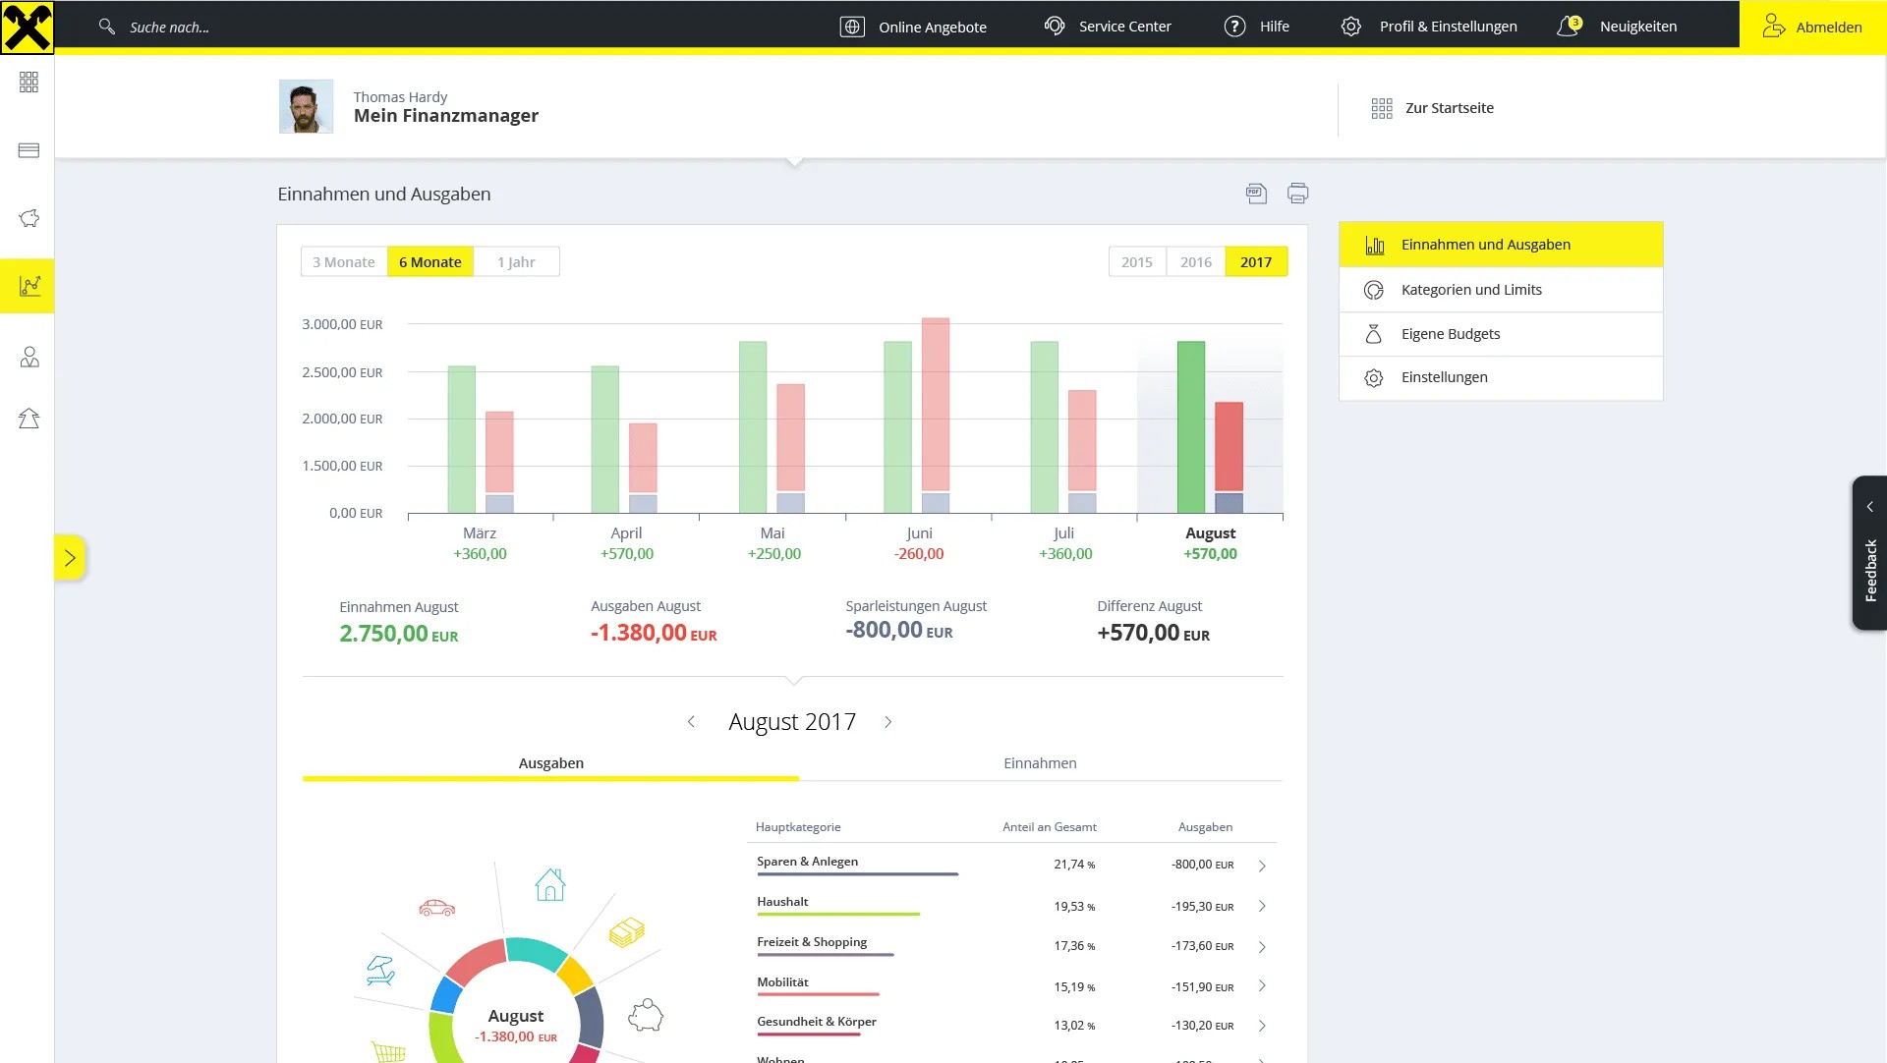This screenshot has width=1887, height=1063.
Task: Click the person advisor sidebar icon
Action: point(29,357)
